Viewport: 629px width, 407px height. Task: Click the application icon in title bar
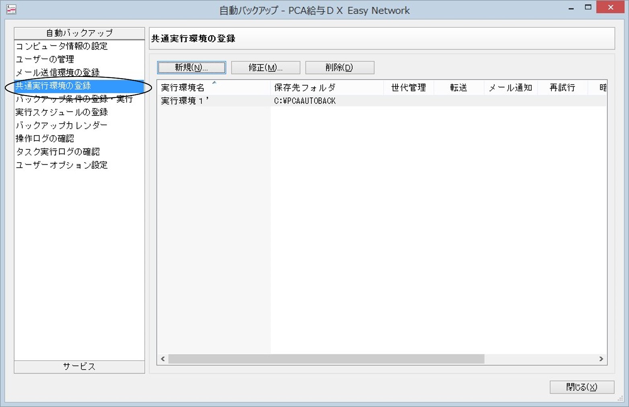click(x=11, y=9)
